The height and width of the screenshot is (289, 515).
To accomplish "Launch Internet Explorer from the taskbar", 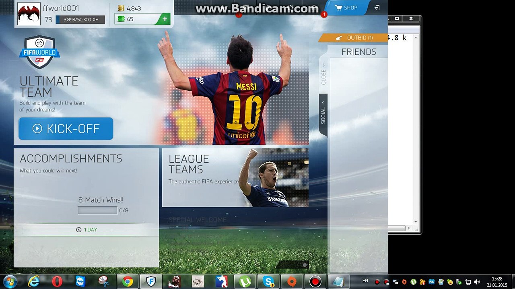I will tap(34, 282).
